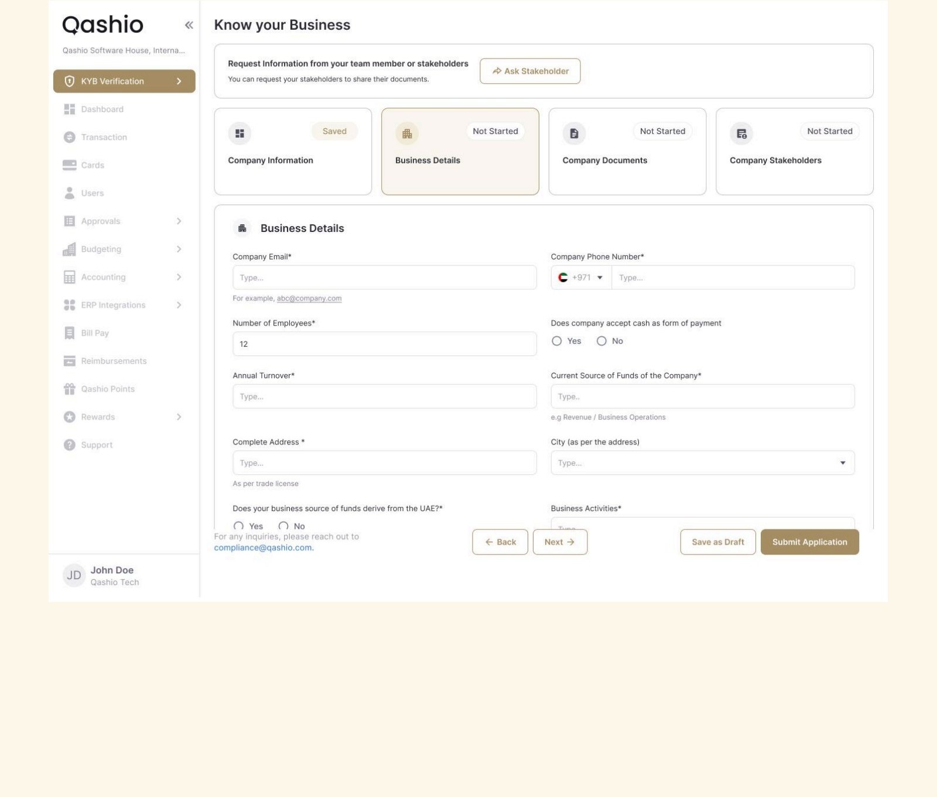Open Support question mark icon
The image size is (937, 797).
coord(69,445)
